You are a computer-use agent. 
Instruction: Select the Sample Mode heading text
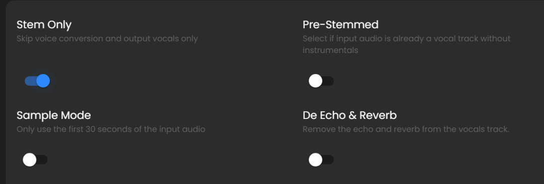click(x=54, y=115)
